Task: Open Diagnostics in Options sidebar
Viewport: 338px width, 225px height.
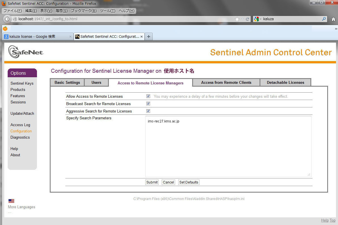Action: 20,137
